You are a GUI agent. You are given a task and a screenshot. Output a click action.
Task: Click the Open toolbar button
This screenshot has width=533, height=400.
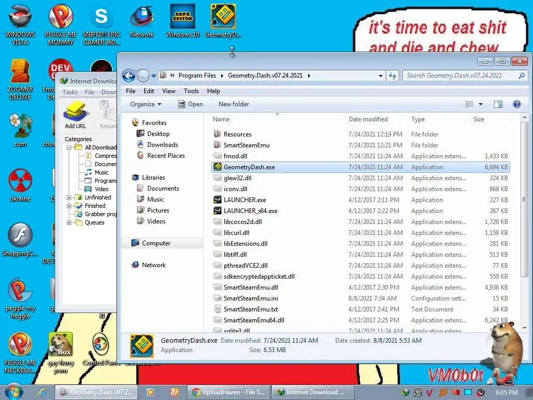coord(191,104)
